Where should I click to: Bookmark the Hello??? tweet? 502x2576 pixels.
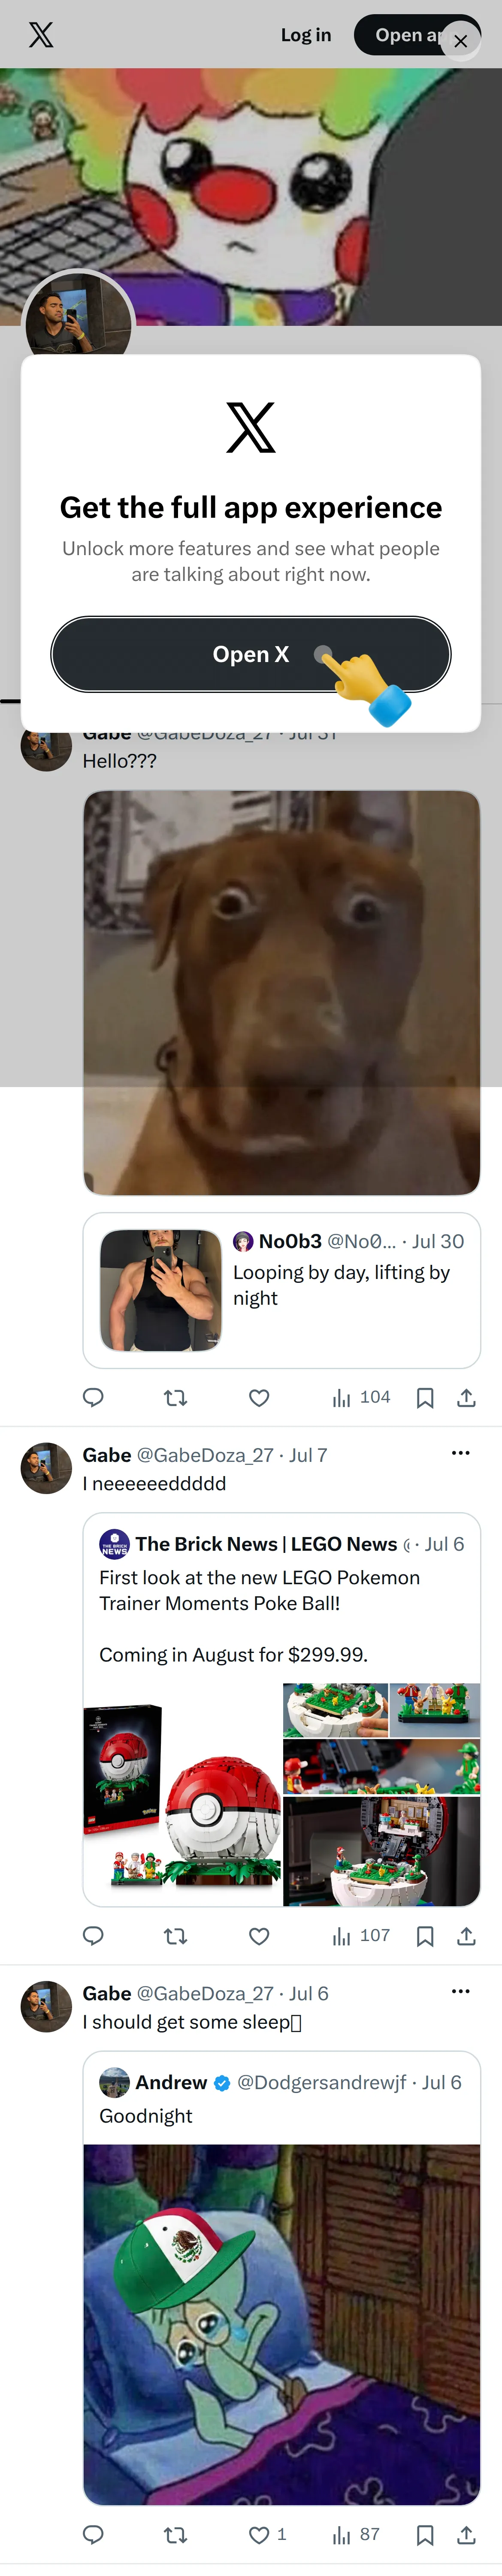pyautogui.click(x=425, y=1397)
